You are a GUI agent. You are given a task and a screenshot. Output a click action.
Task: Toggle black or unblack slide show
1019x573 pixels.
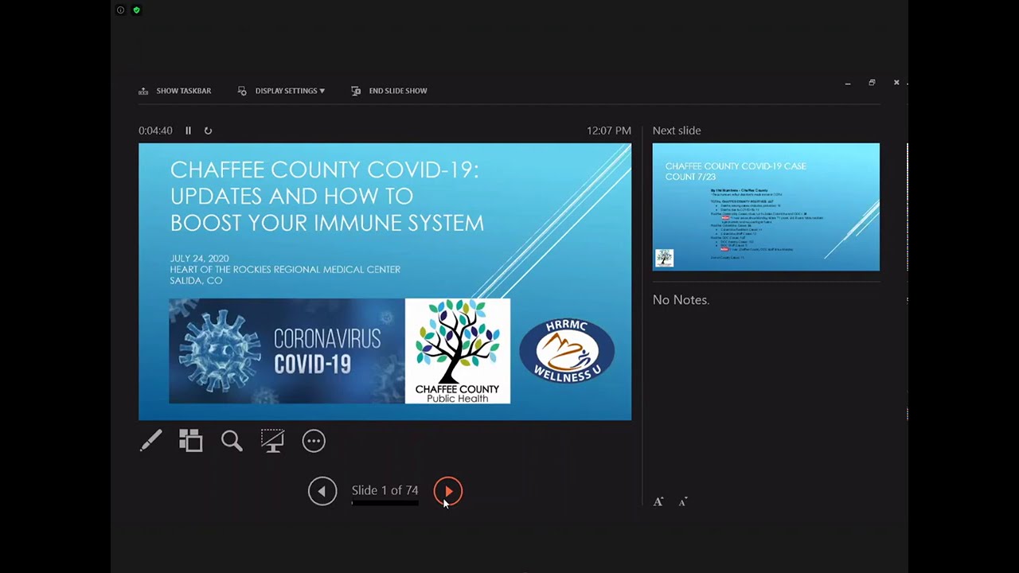coord(272,441)
